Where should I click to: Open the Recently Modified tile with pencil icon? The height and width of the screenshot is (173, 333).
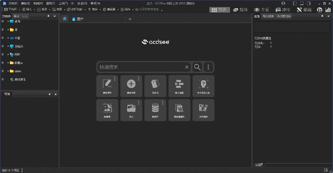(107, 86)
